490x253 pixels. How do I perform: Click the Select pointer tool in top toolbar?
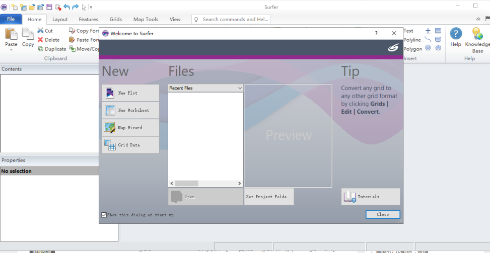84,7
